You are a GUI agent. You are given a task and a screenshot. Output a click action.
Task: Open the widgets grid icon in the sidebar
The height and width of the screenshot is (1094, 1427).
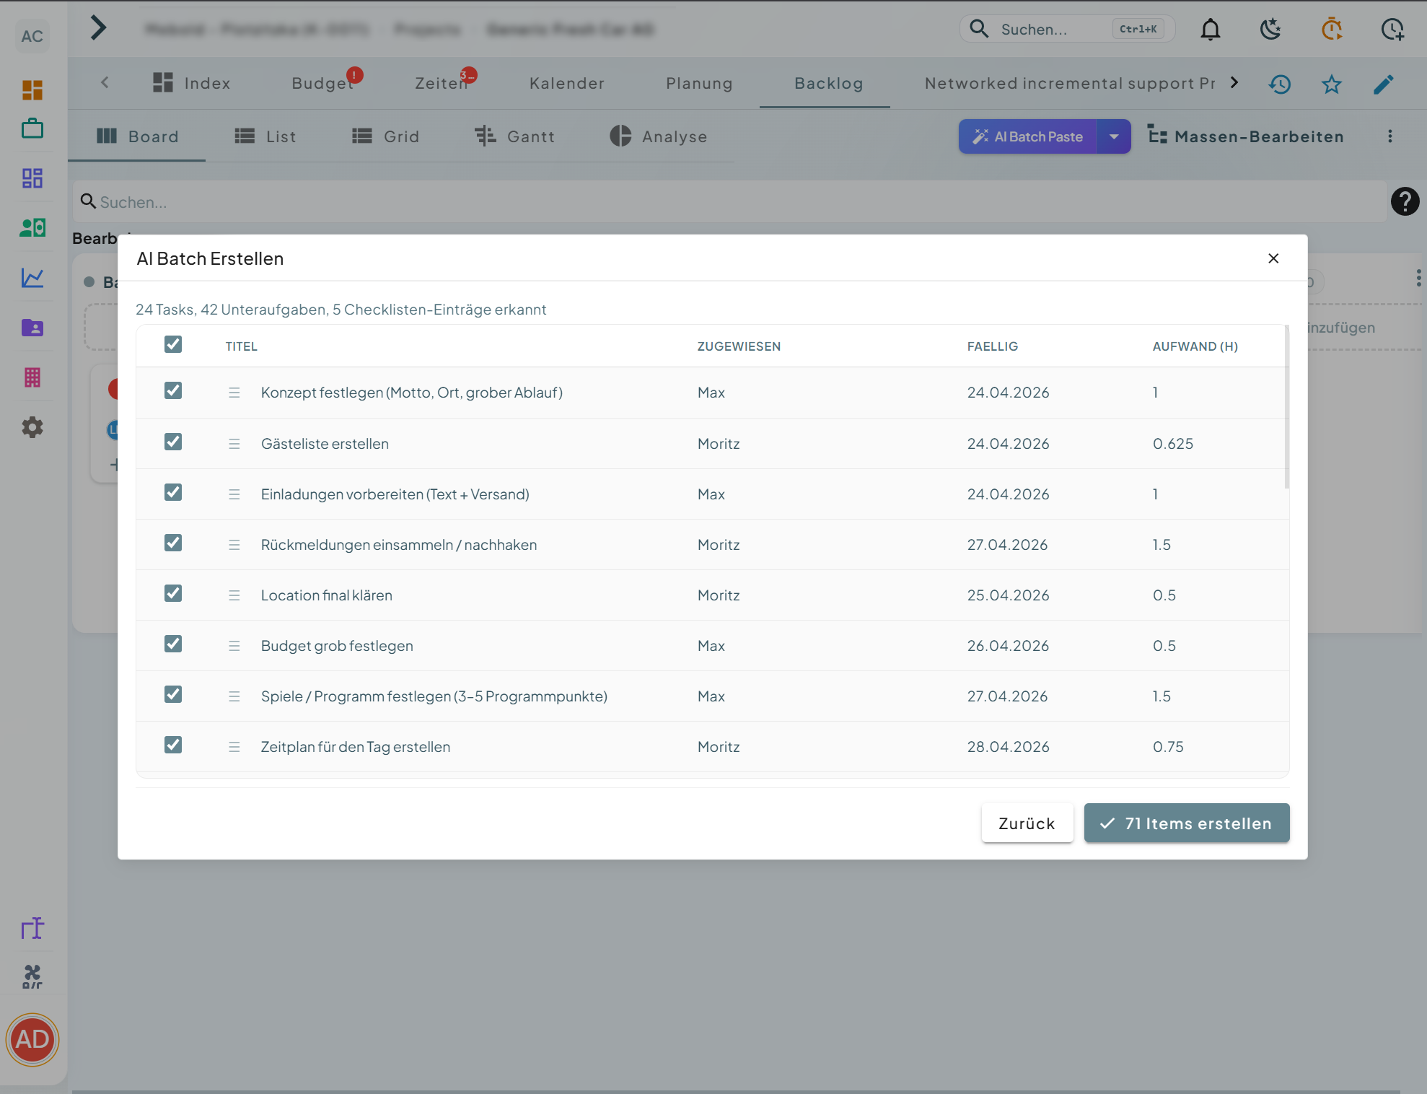(32, 178)
